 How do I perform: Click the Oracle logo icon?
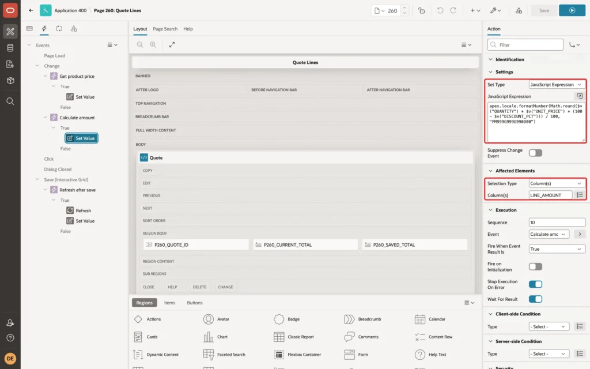point(10,10)
